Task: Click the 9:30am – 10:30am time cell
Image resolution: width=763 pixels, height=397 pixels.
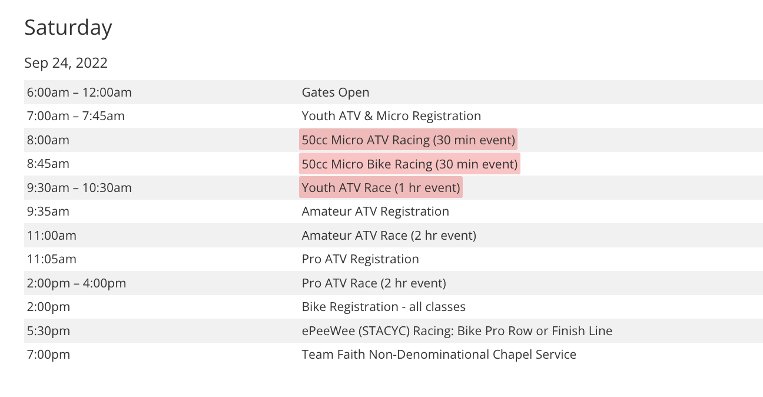Action: tap(79, 188)
